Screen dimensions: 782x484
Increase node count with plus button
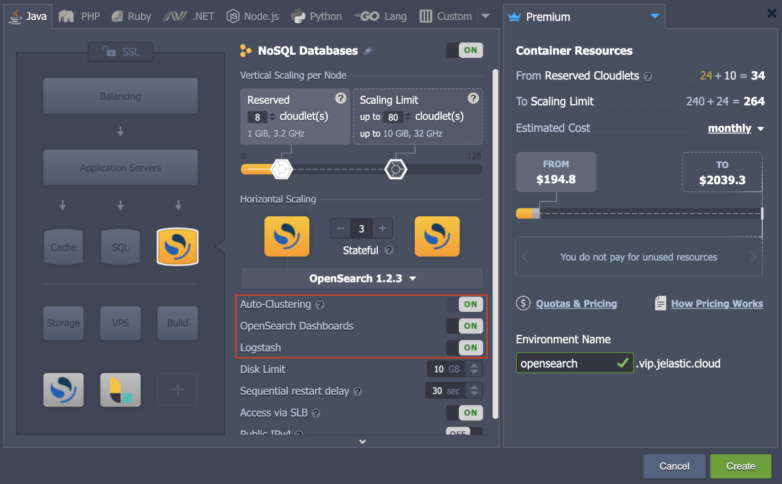382,228
